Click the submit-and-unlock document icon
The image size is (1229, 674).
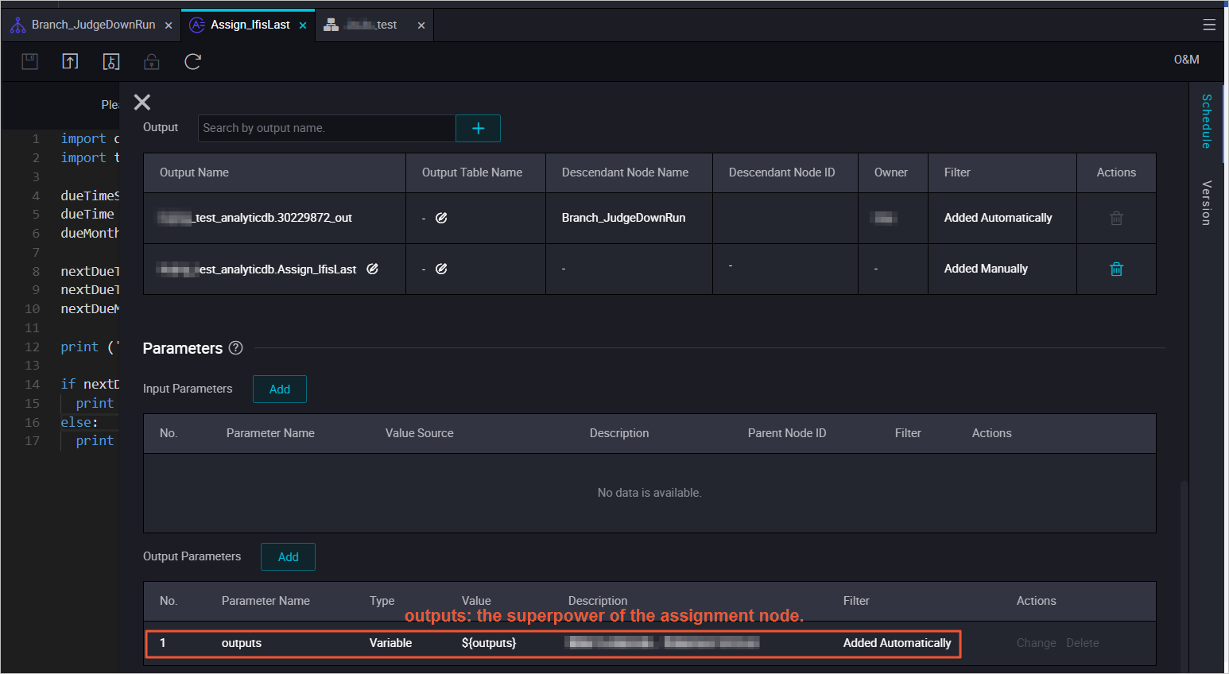(111, 61)
